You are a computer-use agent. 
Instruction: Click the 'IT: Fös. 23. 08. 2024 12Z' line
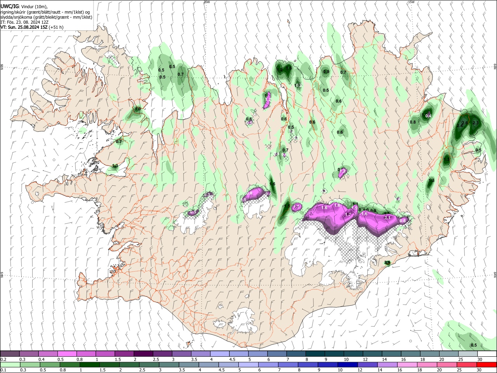click(x=24, y=22)
